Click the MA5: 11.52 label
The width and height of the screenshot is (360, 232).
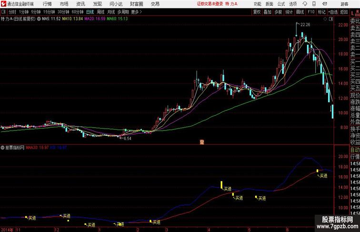tap(51, 19)
